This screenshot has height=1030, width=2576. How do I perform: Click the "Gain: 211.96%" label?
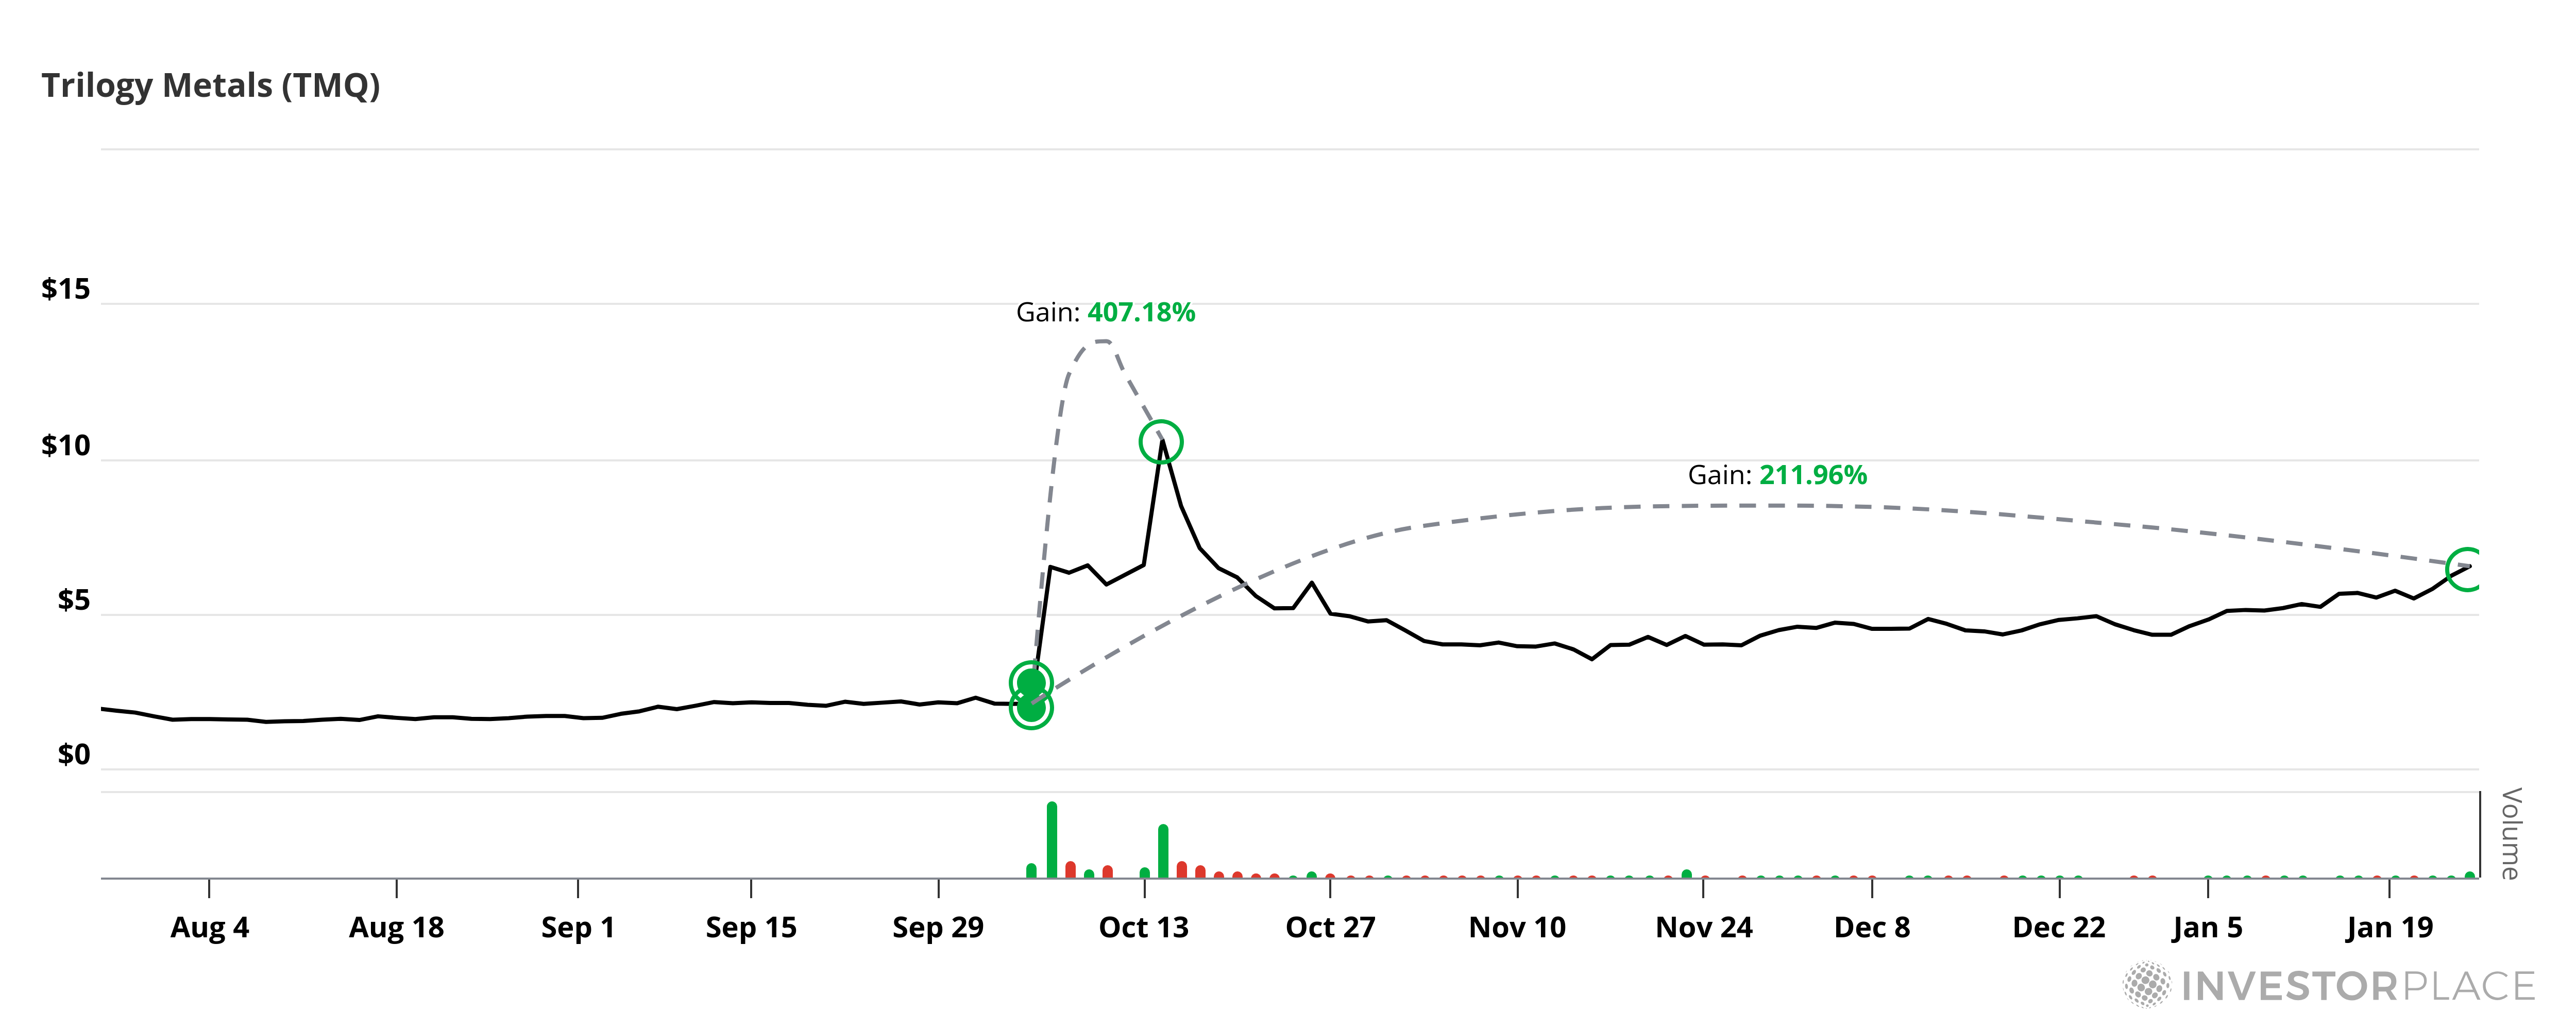pos(1777,475)
